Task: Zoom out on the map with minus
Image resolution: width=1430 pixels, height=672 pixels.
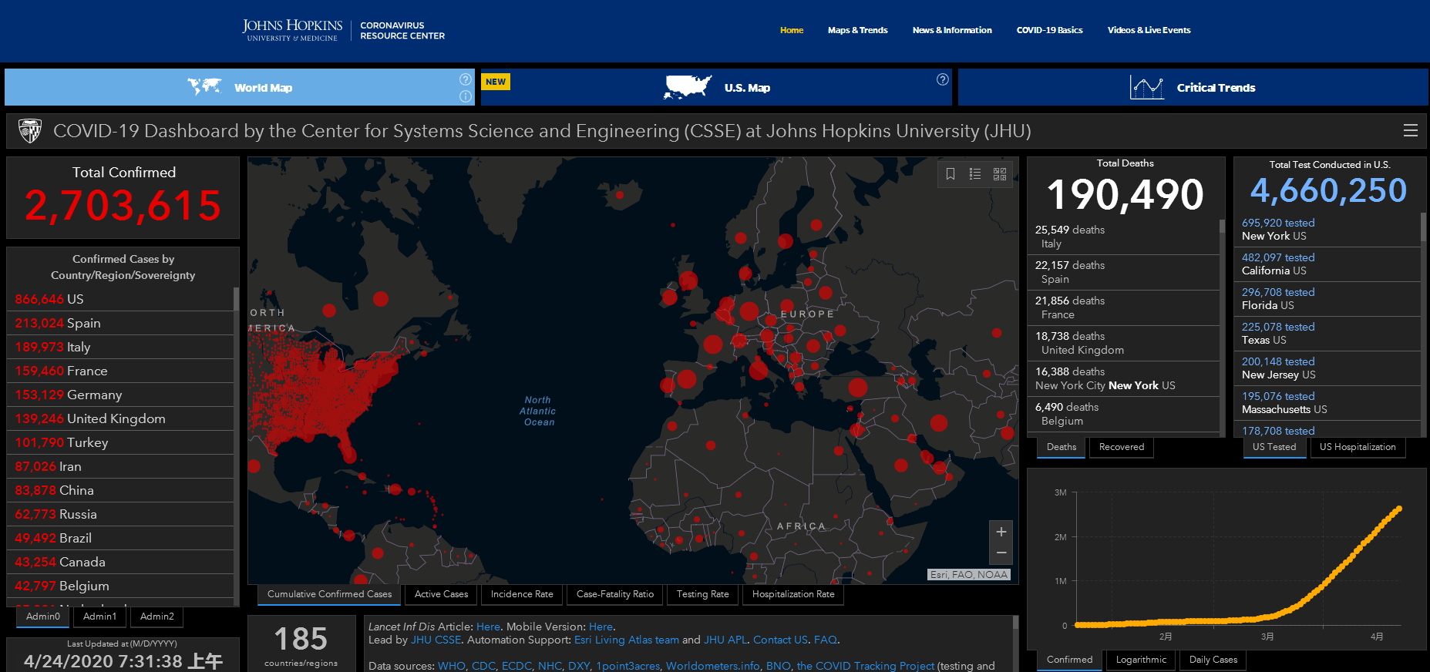Action: 1001,553
